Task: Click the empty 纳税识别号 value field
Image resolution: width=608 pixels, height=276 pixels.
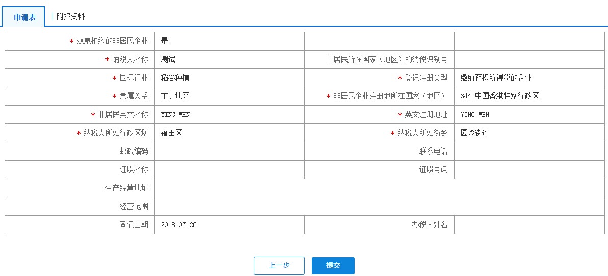Action: (529, 60)
